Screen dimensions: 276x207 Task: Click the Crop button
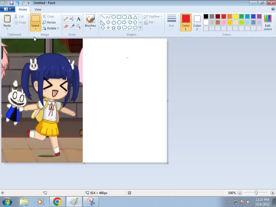pos(49,16)
